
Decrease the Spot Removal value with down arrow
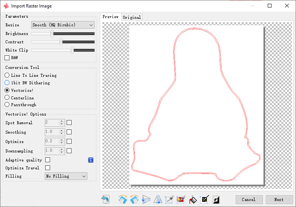61,124
